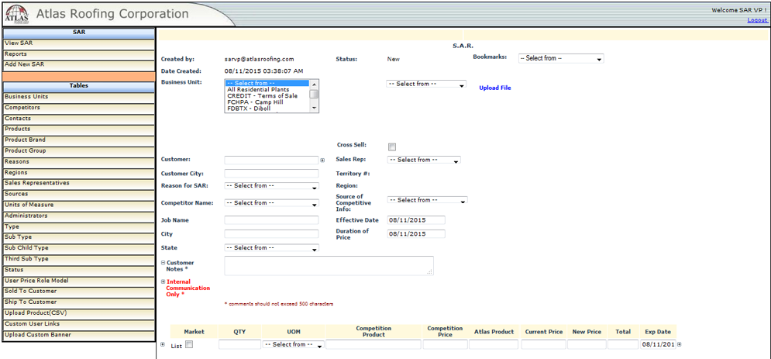Click the Competition Product field
This screenshot has width=771, height=359.
coord(373,345)
